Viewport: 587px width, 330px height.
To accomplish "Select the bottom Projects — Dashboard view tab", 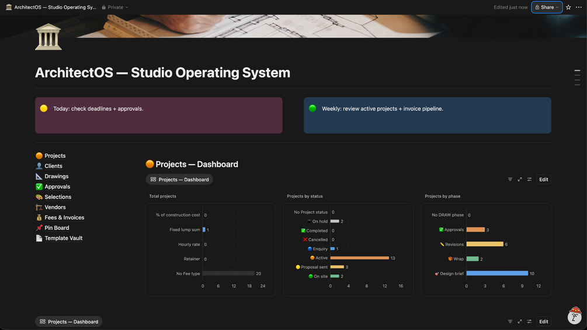I will (69, 321).
